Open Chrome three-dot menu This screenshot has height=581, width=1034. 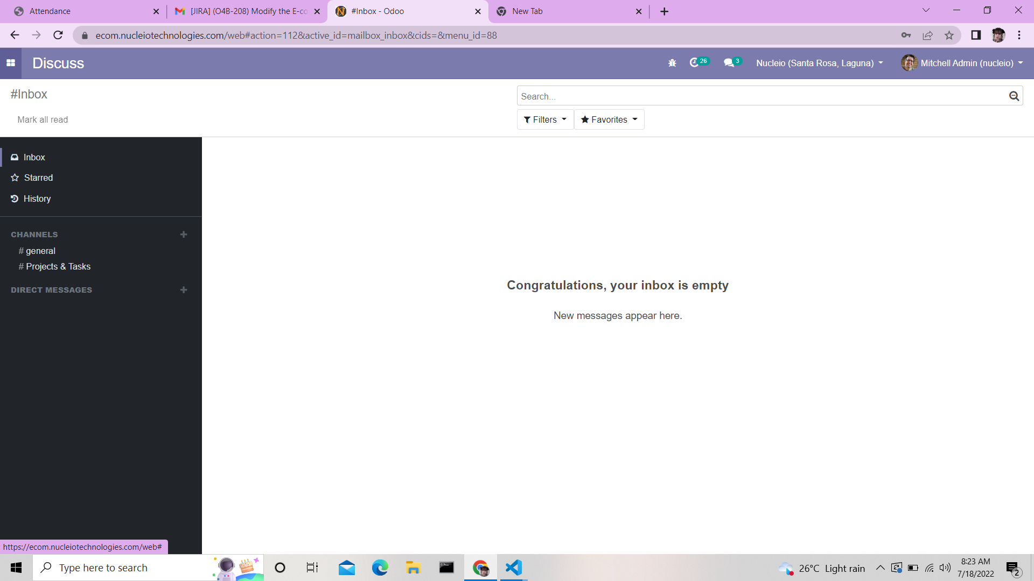click(x=1019, y=36)
